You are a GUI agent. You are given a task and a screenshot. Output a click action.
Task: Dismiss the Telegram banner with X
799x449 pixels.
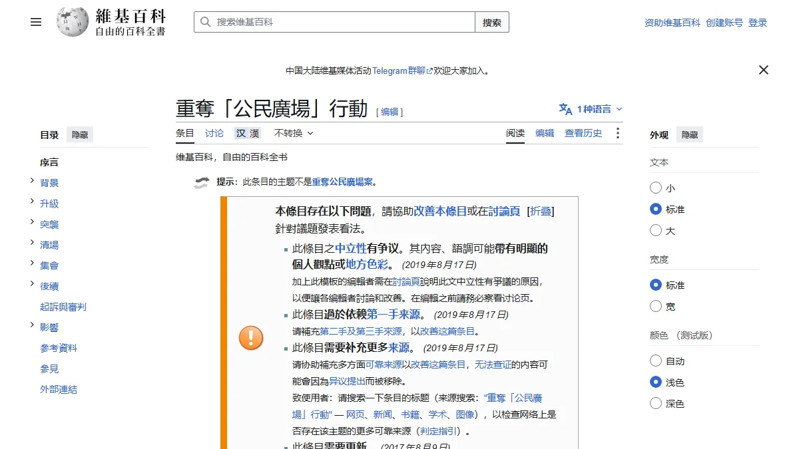pos(764,70)
